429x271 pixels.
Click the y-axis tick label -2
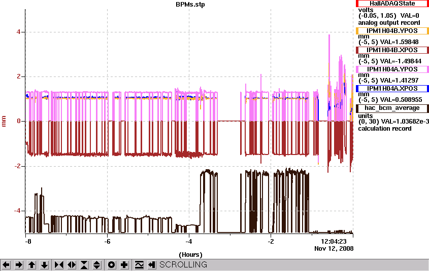click(x=17, y=166)
